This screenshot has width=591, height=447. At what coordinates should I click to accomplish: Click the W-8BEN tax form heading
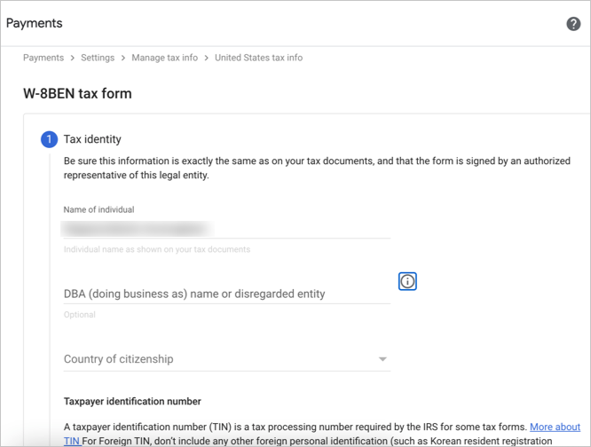[x=77, y=93]
